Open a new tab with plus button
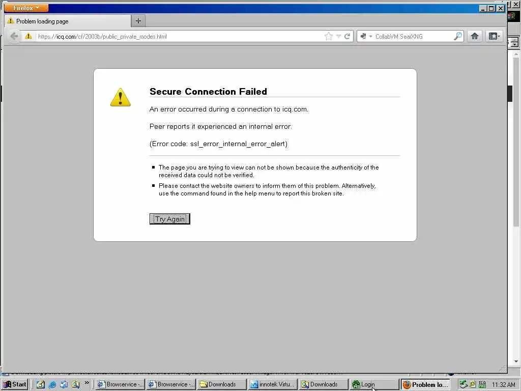This screenshot has height=391, width=521. (138, 21)
